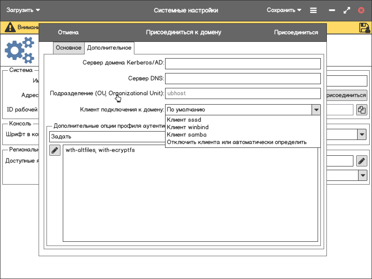
Task: Click the save floppy disk icon
Action: click(364, 27)
